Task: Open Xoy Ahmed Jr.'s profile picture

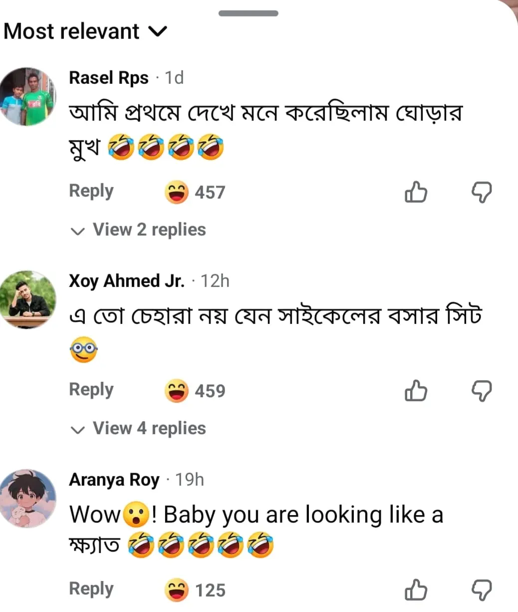Action: point(27,300)
